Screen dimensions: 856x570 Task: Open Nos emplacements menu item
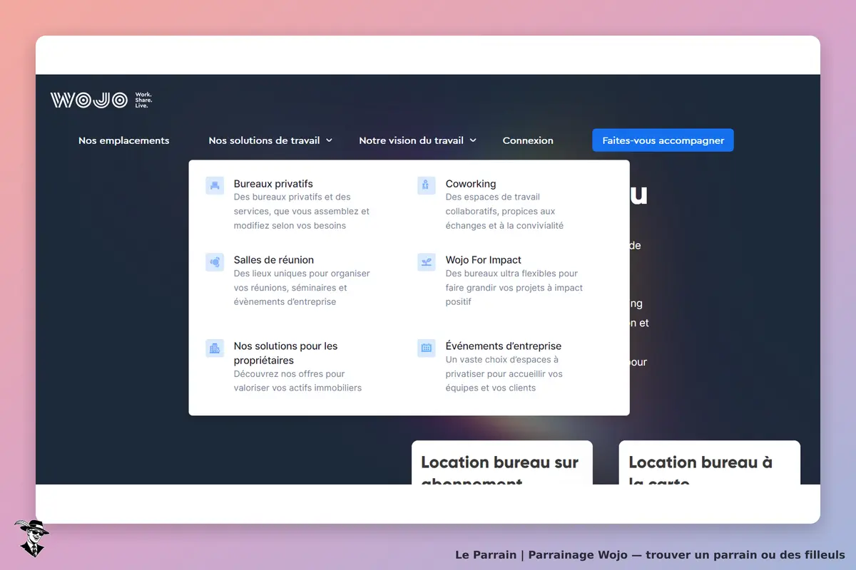[124, 140]
